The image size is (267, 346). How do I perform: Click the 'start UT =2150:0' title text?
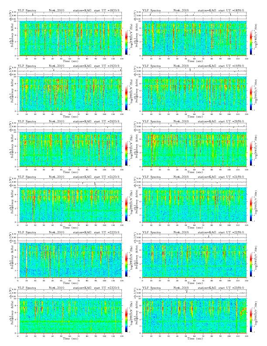[x=231, y=177]
